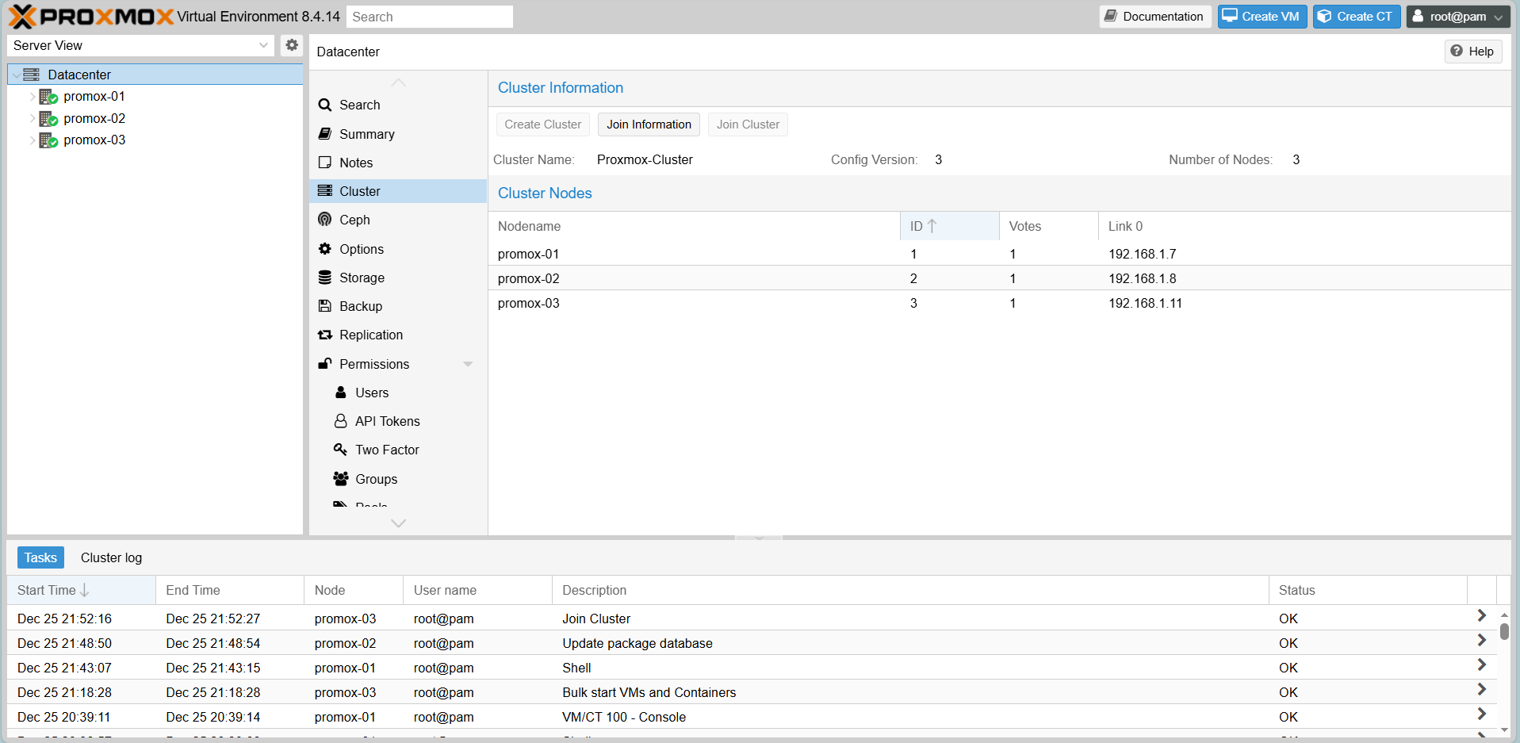The width and height of the screenshot is (1520, 743).
Task: Open the API Tokens user icon
Action: (340, 421)
